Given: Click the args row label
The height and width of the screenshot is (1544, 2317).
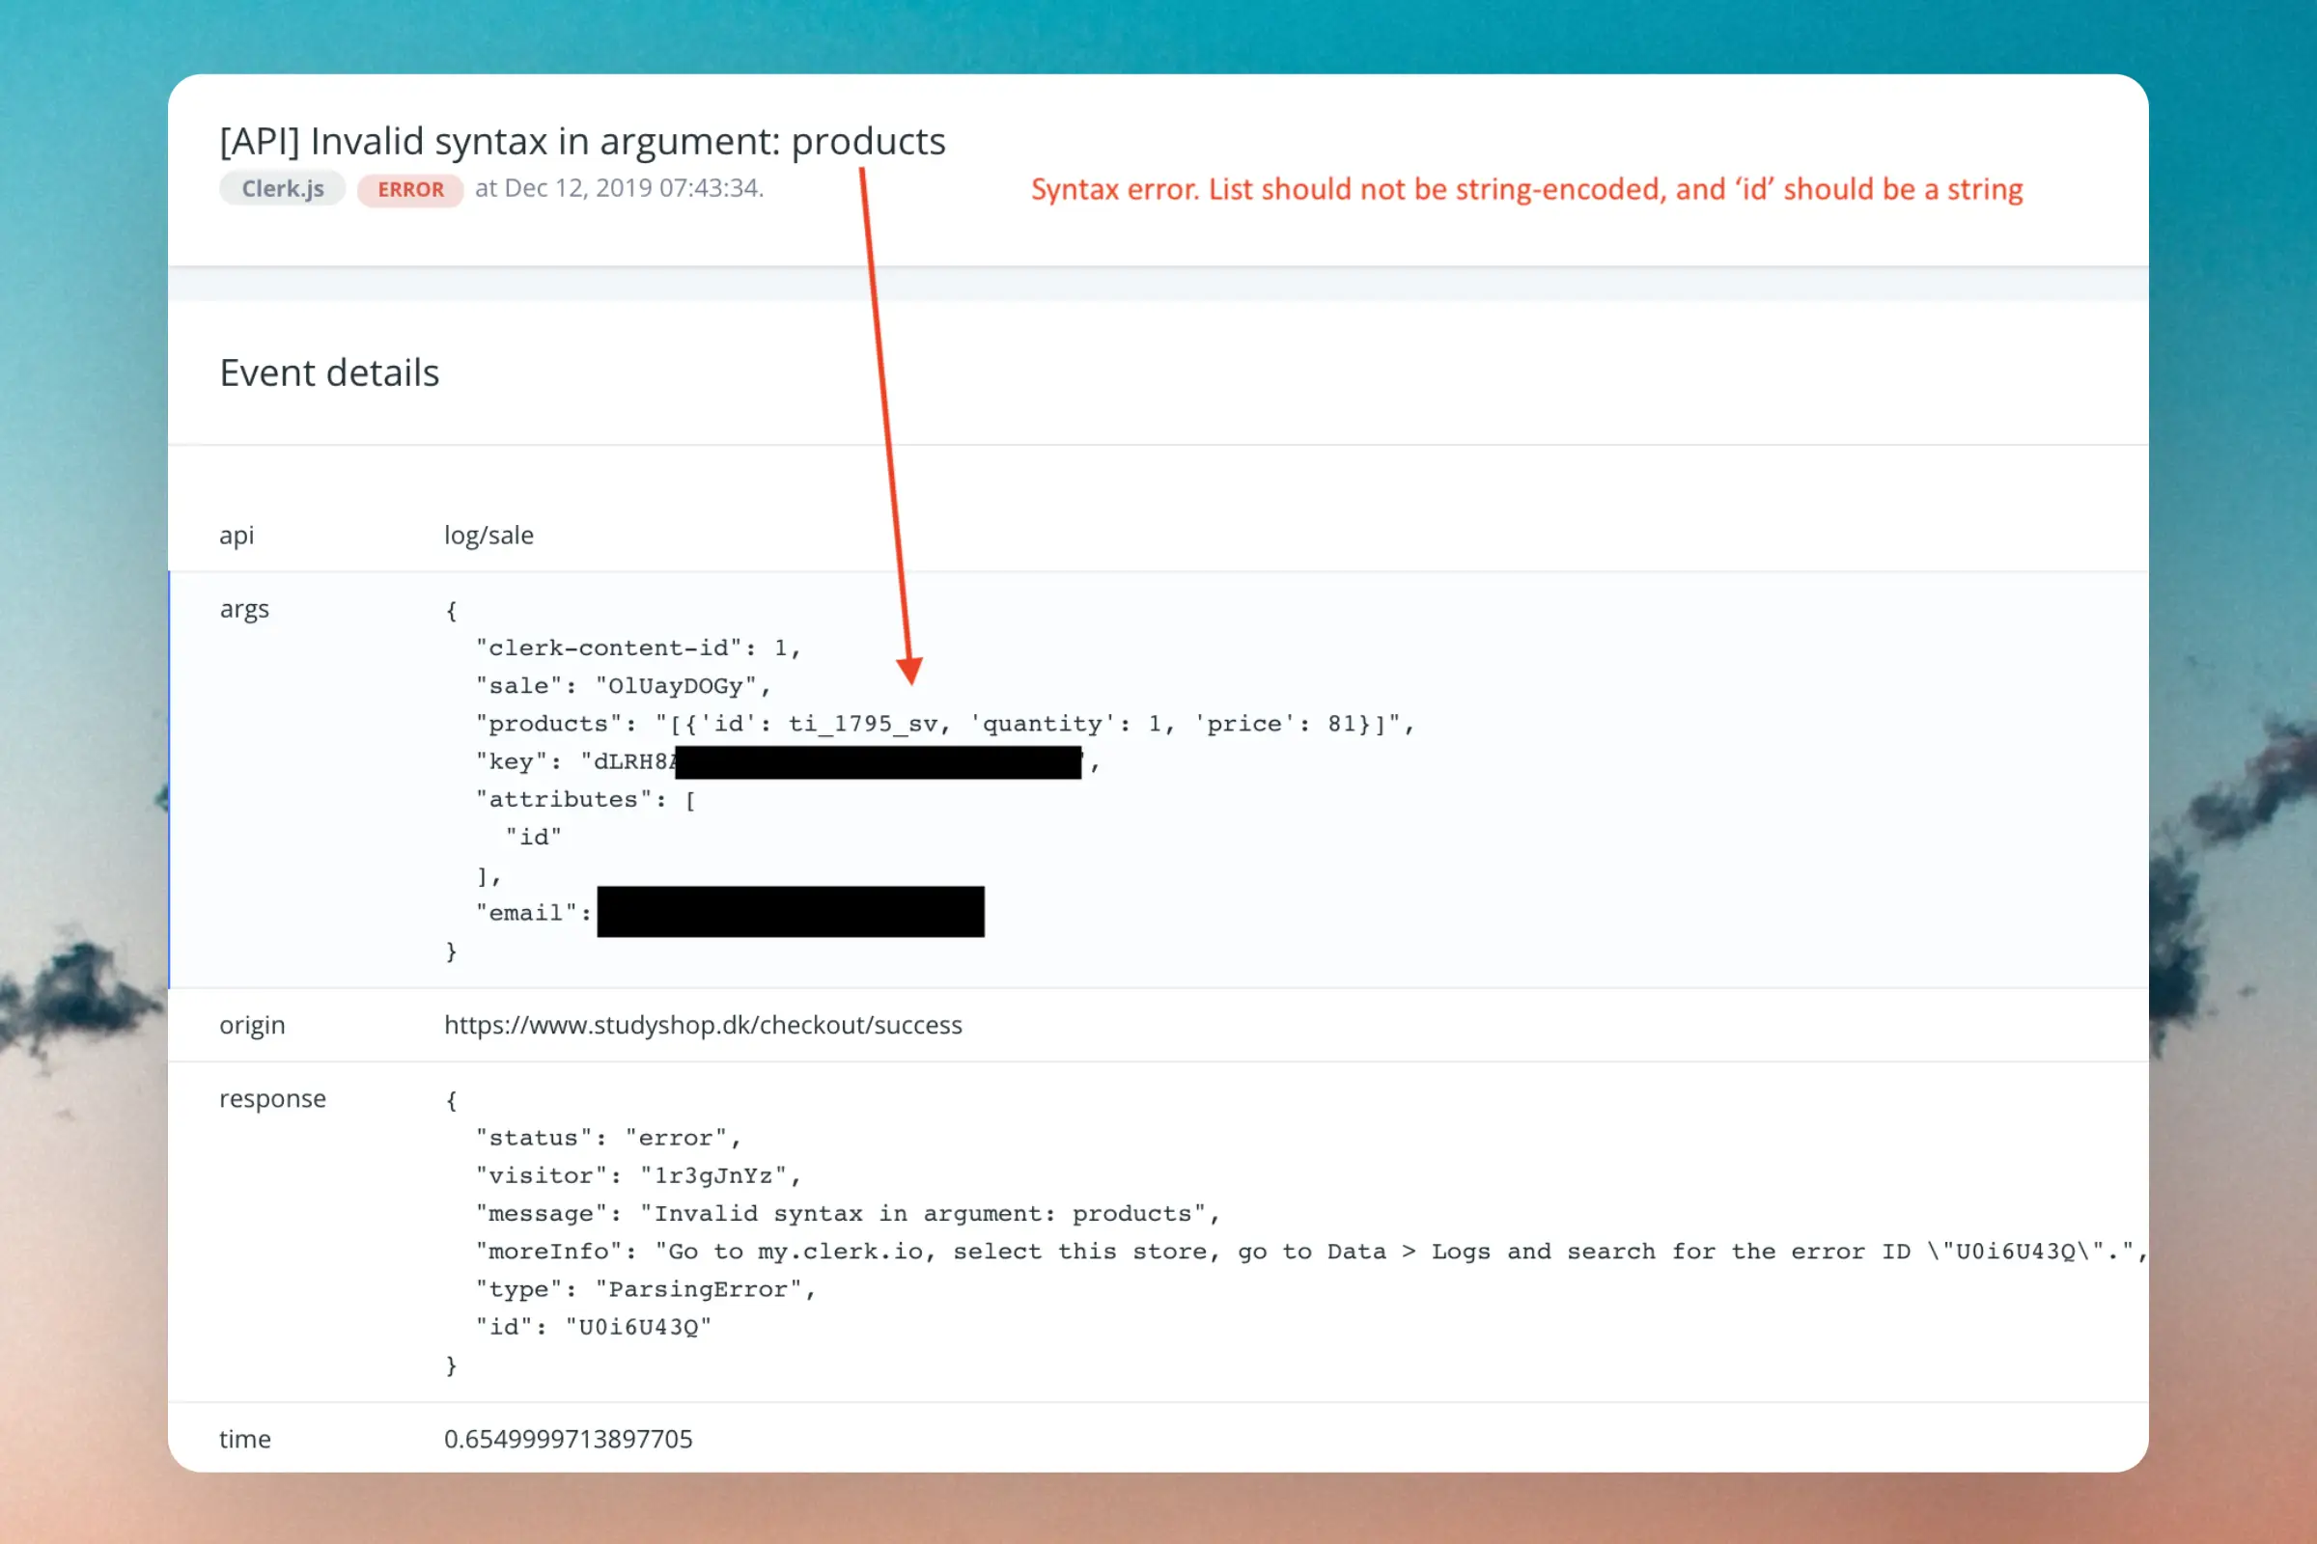Looking at the screenshot, I should click(244, 609).
